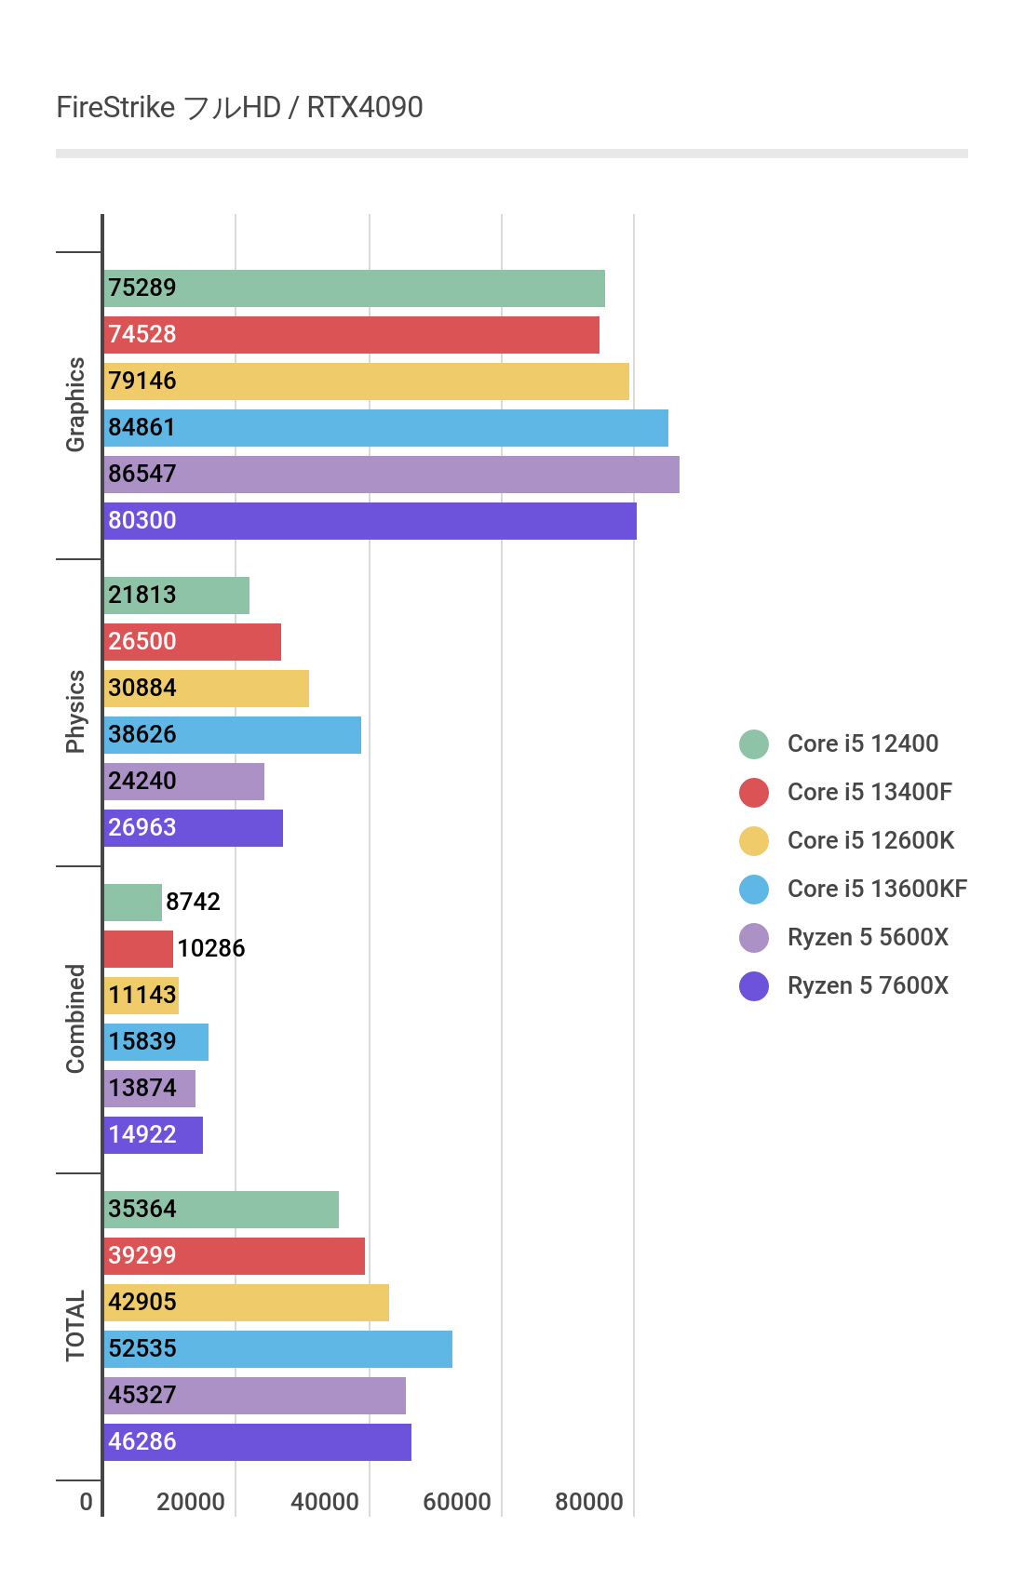Click the Graphics axis category label
This screenshot has height=1580, width=1024.
[x=75, y=405]
